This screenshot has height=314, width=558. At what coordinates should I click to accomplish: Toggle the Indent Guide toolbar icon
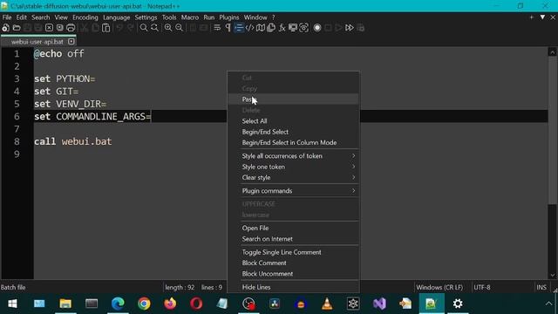239,28
